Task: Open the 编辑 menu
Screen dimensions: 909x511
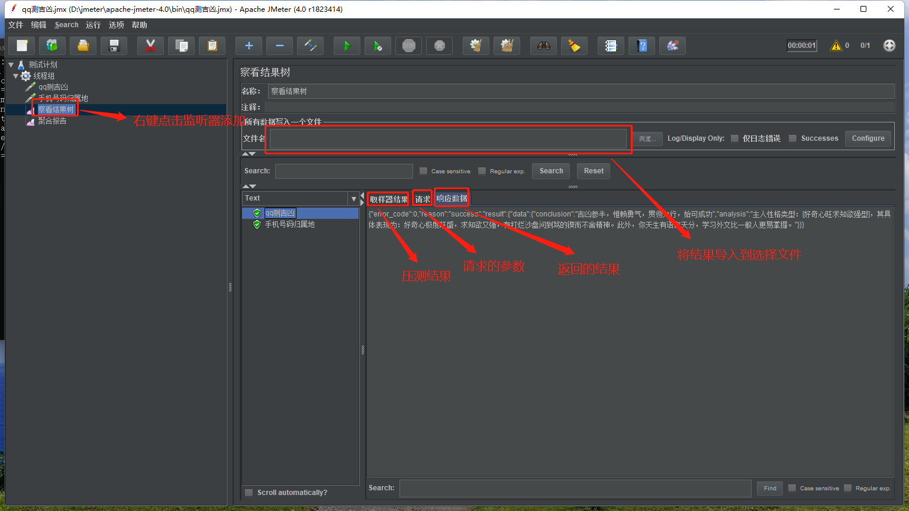Action: pyautogui.click(x=38, y=25)
